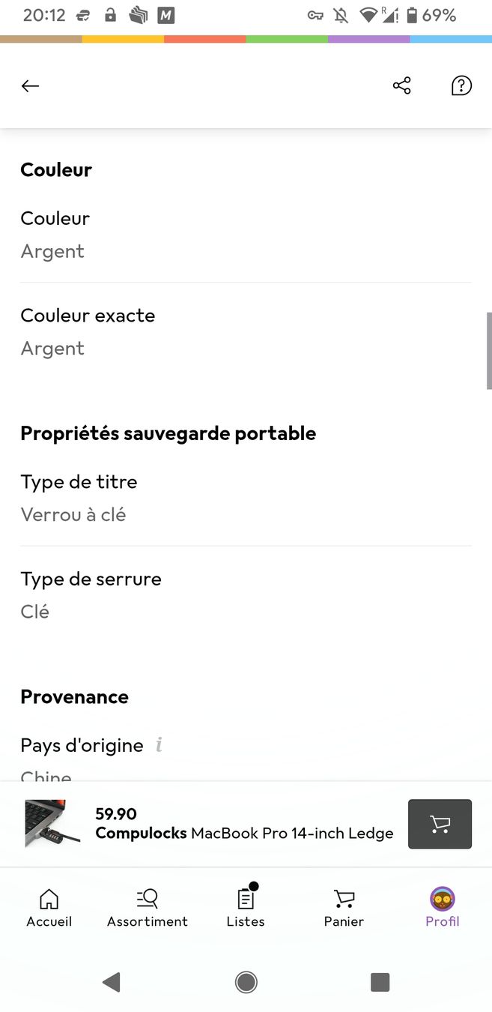Tap the back arrow icon
The image size is (492, 1012).
[30, 86]
